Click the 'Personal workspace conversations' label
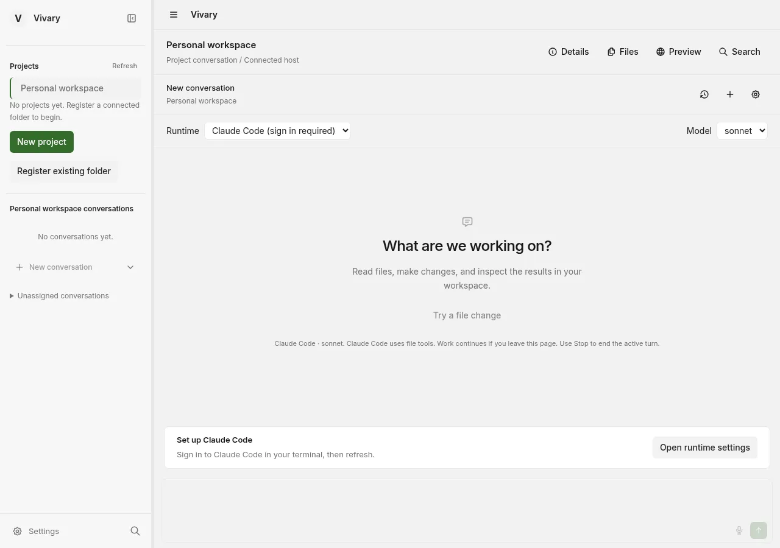The image size is (780, 548). [71, 209]
